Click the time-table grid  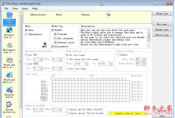[x=91, y=91]
